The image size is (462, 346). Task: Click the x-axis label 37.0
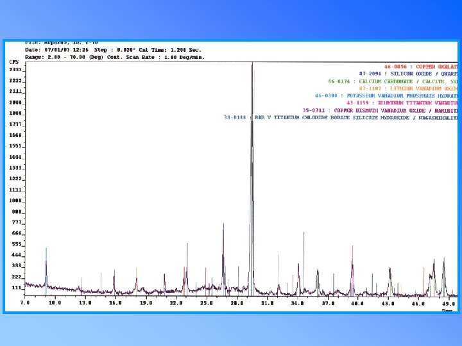[328, 302]
